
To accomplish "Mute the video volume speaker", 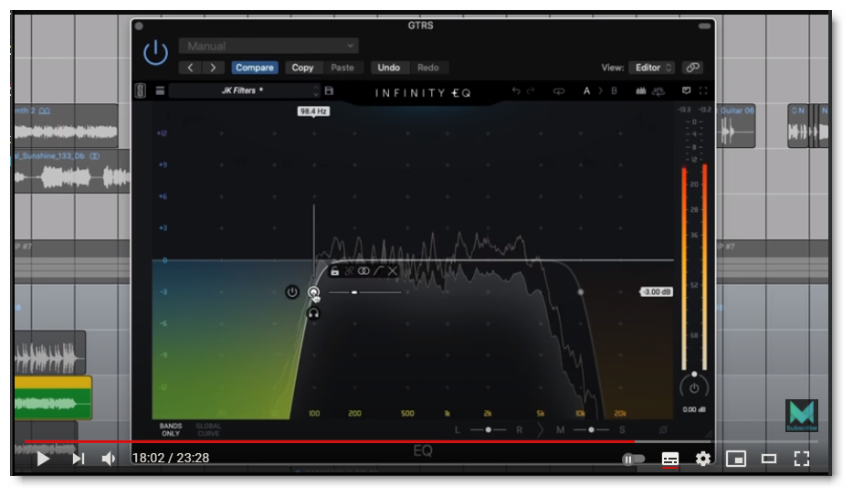I will pyautogui.click(x=109, y=459).
